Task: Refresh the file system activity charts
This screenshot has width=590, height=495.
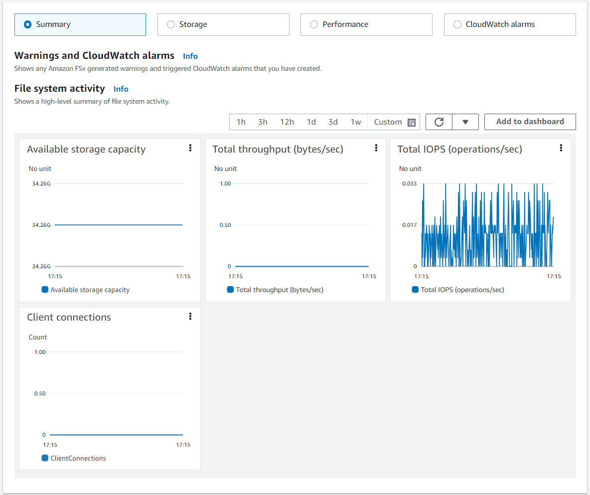Action: click(x=439, y=122)
